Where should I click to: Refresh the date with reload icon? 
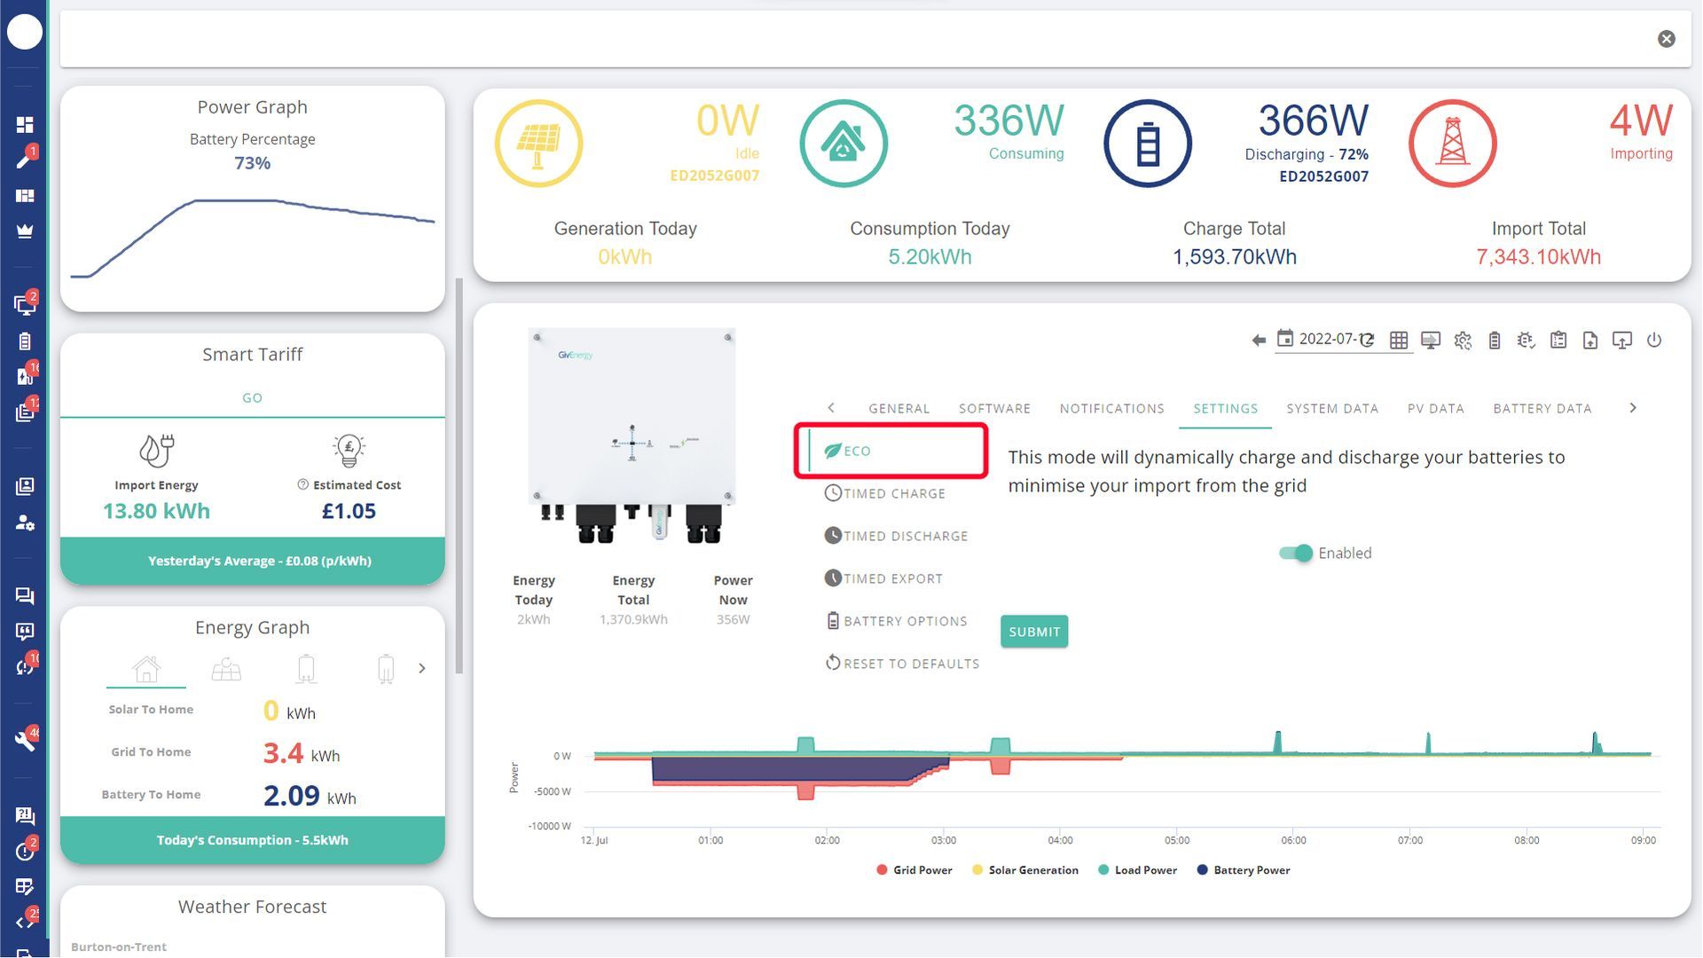pos(1367,340)
